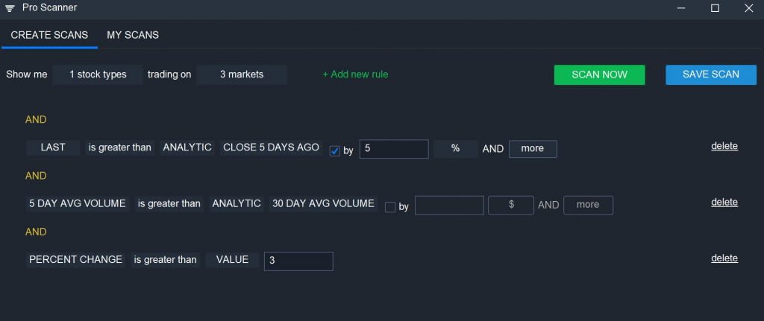
Task: Open the PERCENT CHANGE field selector
Action: click(x=75, y=260)
